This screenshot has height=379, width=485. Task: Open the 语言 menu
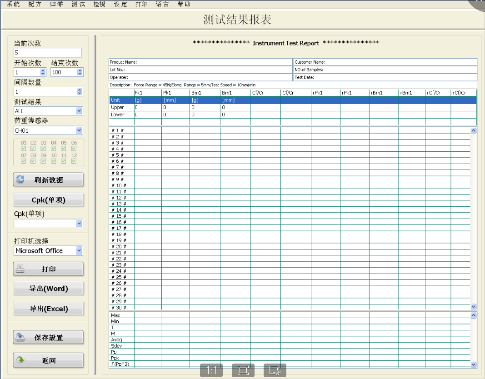click(x=162, y=4)
